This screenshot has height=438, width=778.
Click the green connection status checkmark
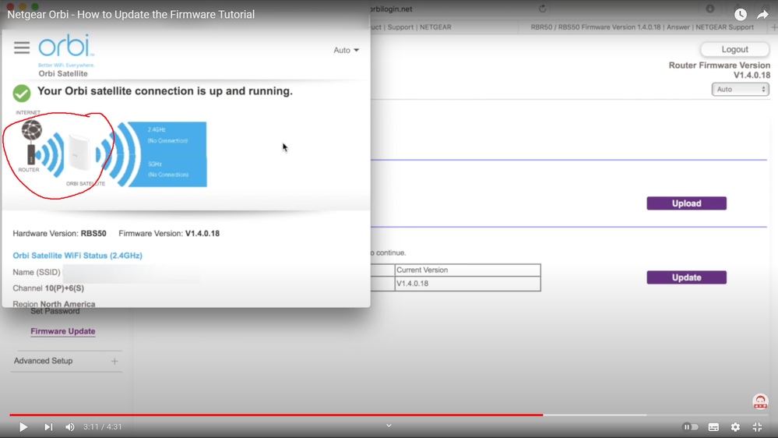[x=22, y=93]
